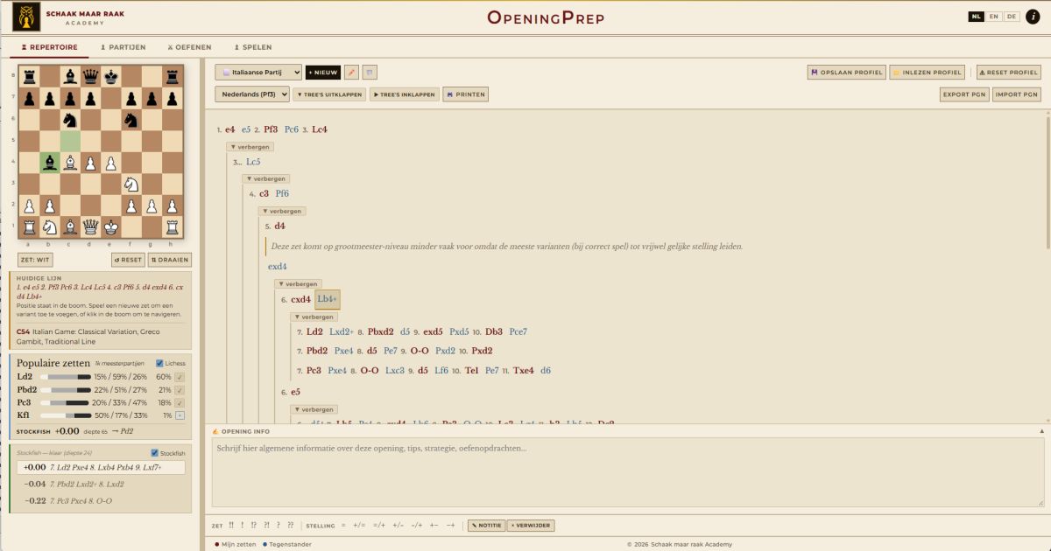Mark the position as '+/-'

point(399,526)
